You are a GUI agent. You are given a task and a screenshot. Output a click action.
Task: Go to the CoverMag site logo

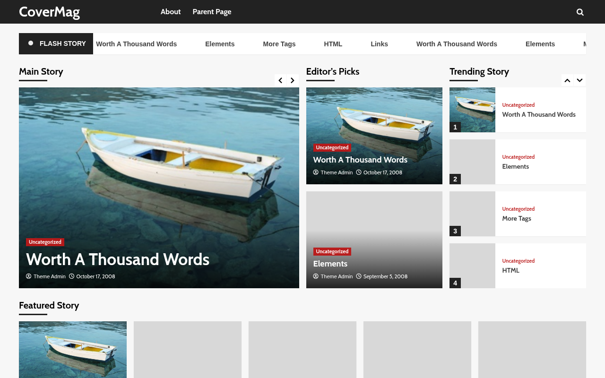click(x=50, y=12)
